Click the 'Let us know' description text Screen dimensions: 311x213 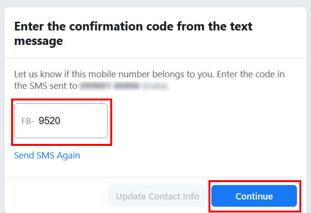point(149,80)
